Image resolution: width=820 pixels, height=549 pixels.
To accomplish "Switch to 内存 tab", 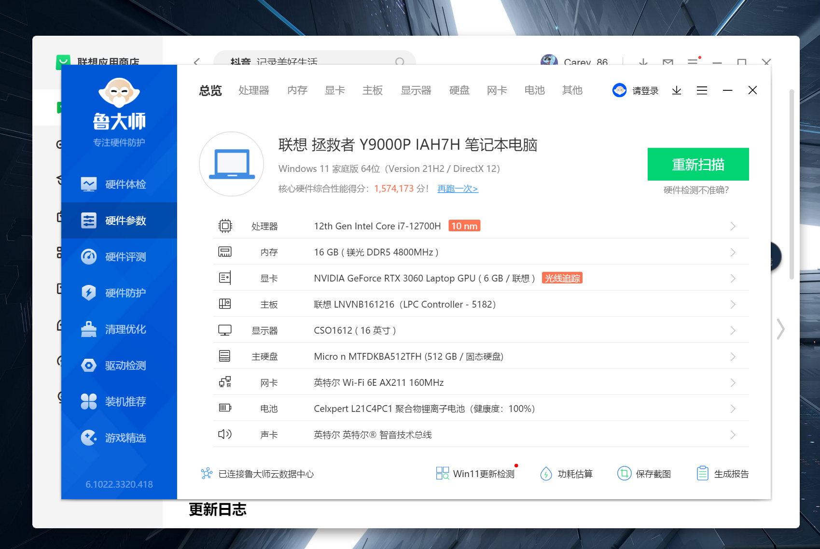I will click(297, 90).
